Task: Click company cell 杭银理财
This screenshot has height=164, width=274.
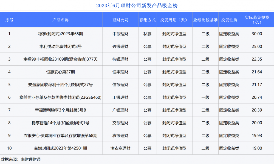Action: pos(120,59)
